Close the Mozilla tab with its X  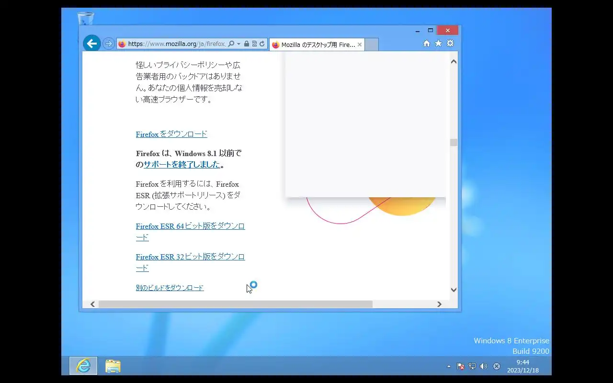click(360, 45)
